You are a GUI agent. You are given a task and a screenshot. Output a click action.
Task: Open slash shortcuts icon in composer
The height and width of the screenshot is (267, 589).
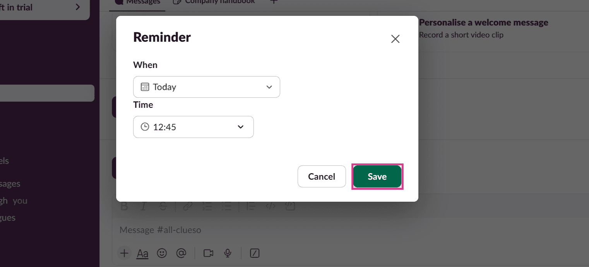point(255,253)
